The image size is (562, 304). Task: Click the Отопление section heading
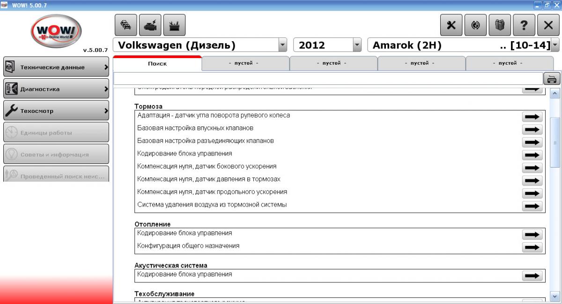coord(153,224)
